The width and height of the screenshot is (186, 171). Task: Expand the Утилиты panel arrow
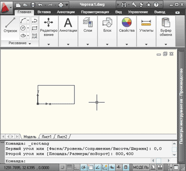(146, 44)
